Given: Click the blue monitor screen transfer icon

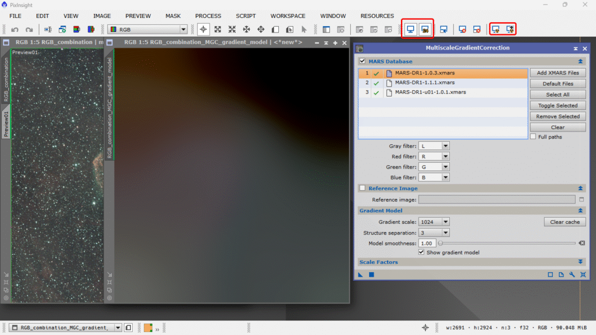Looking at the screenshot, I should pos(411,29).
